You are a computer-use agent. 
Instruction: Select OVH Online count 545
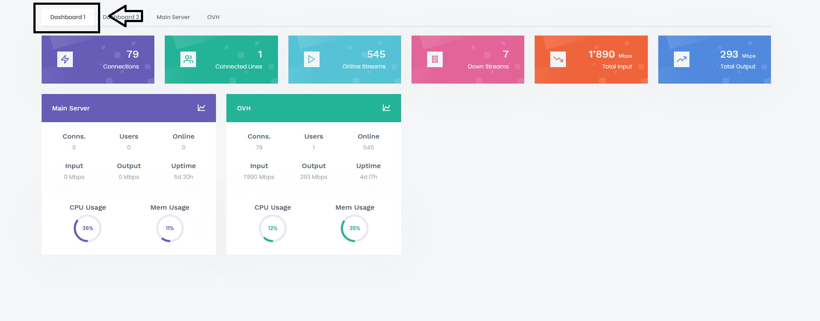369,147
